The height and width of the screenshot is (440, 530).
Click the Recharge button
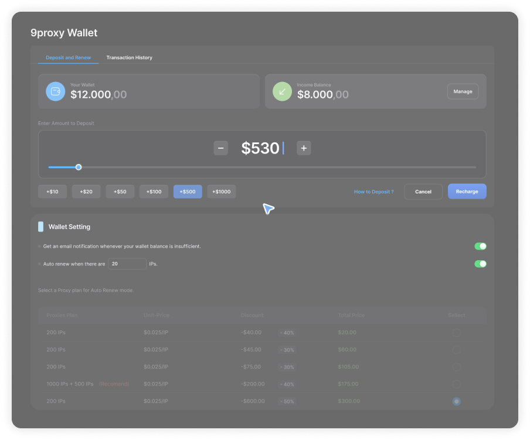pyautogui.click(x=467, y=192)
